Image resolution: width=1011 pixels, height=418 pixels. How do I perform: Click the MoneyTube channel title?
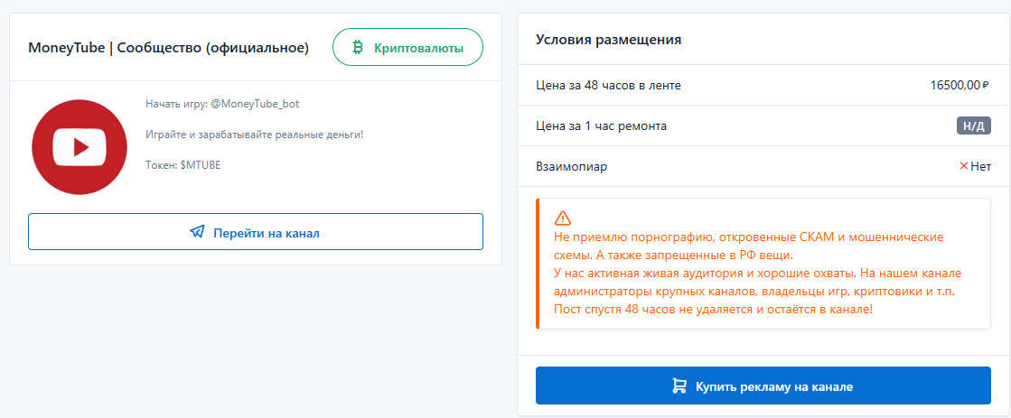(x=168, y=48)
